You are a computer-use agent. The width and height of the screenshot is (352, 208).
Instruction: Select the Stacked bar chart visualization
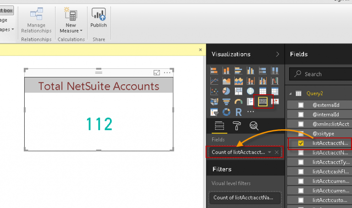pos(214,71)
